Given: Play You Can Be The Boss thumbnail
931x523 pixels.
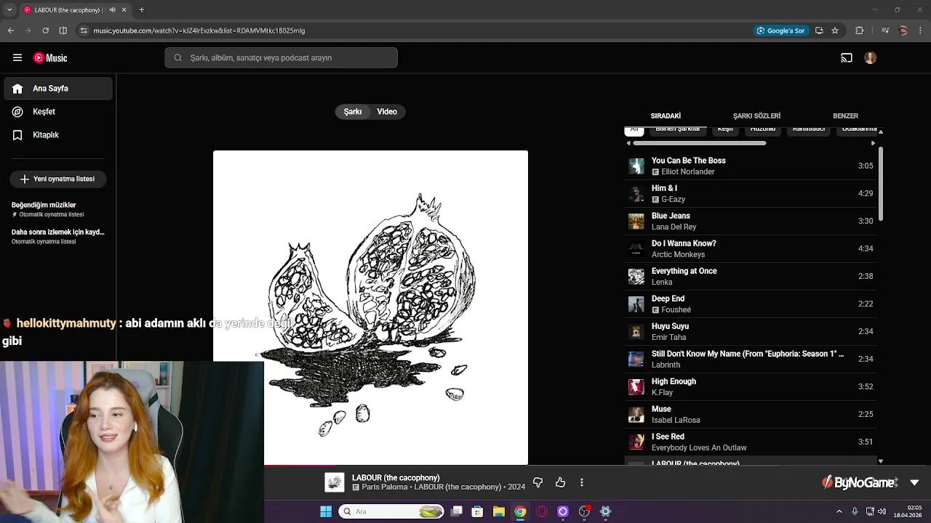Looking at the screenshot, I should [636, 166].
